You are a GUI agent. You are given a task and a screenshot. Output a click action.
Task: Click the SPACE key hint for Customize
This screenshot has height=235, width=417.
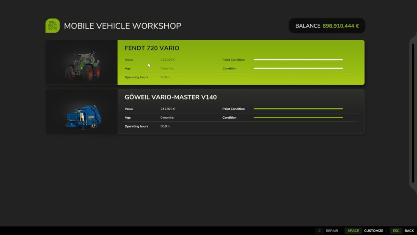353,230
